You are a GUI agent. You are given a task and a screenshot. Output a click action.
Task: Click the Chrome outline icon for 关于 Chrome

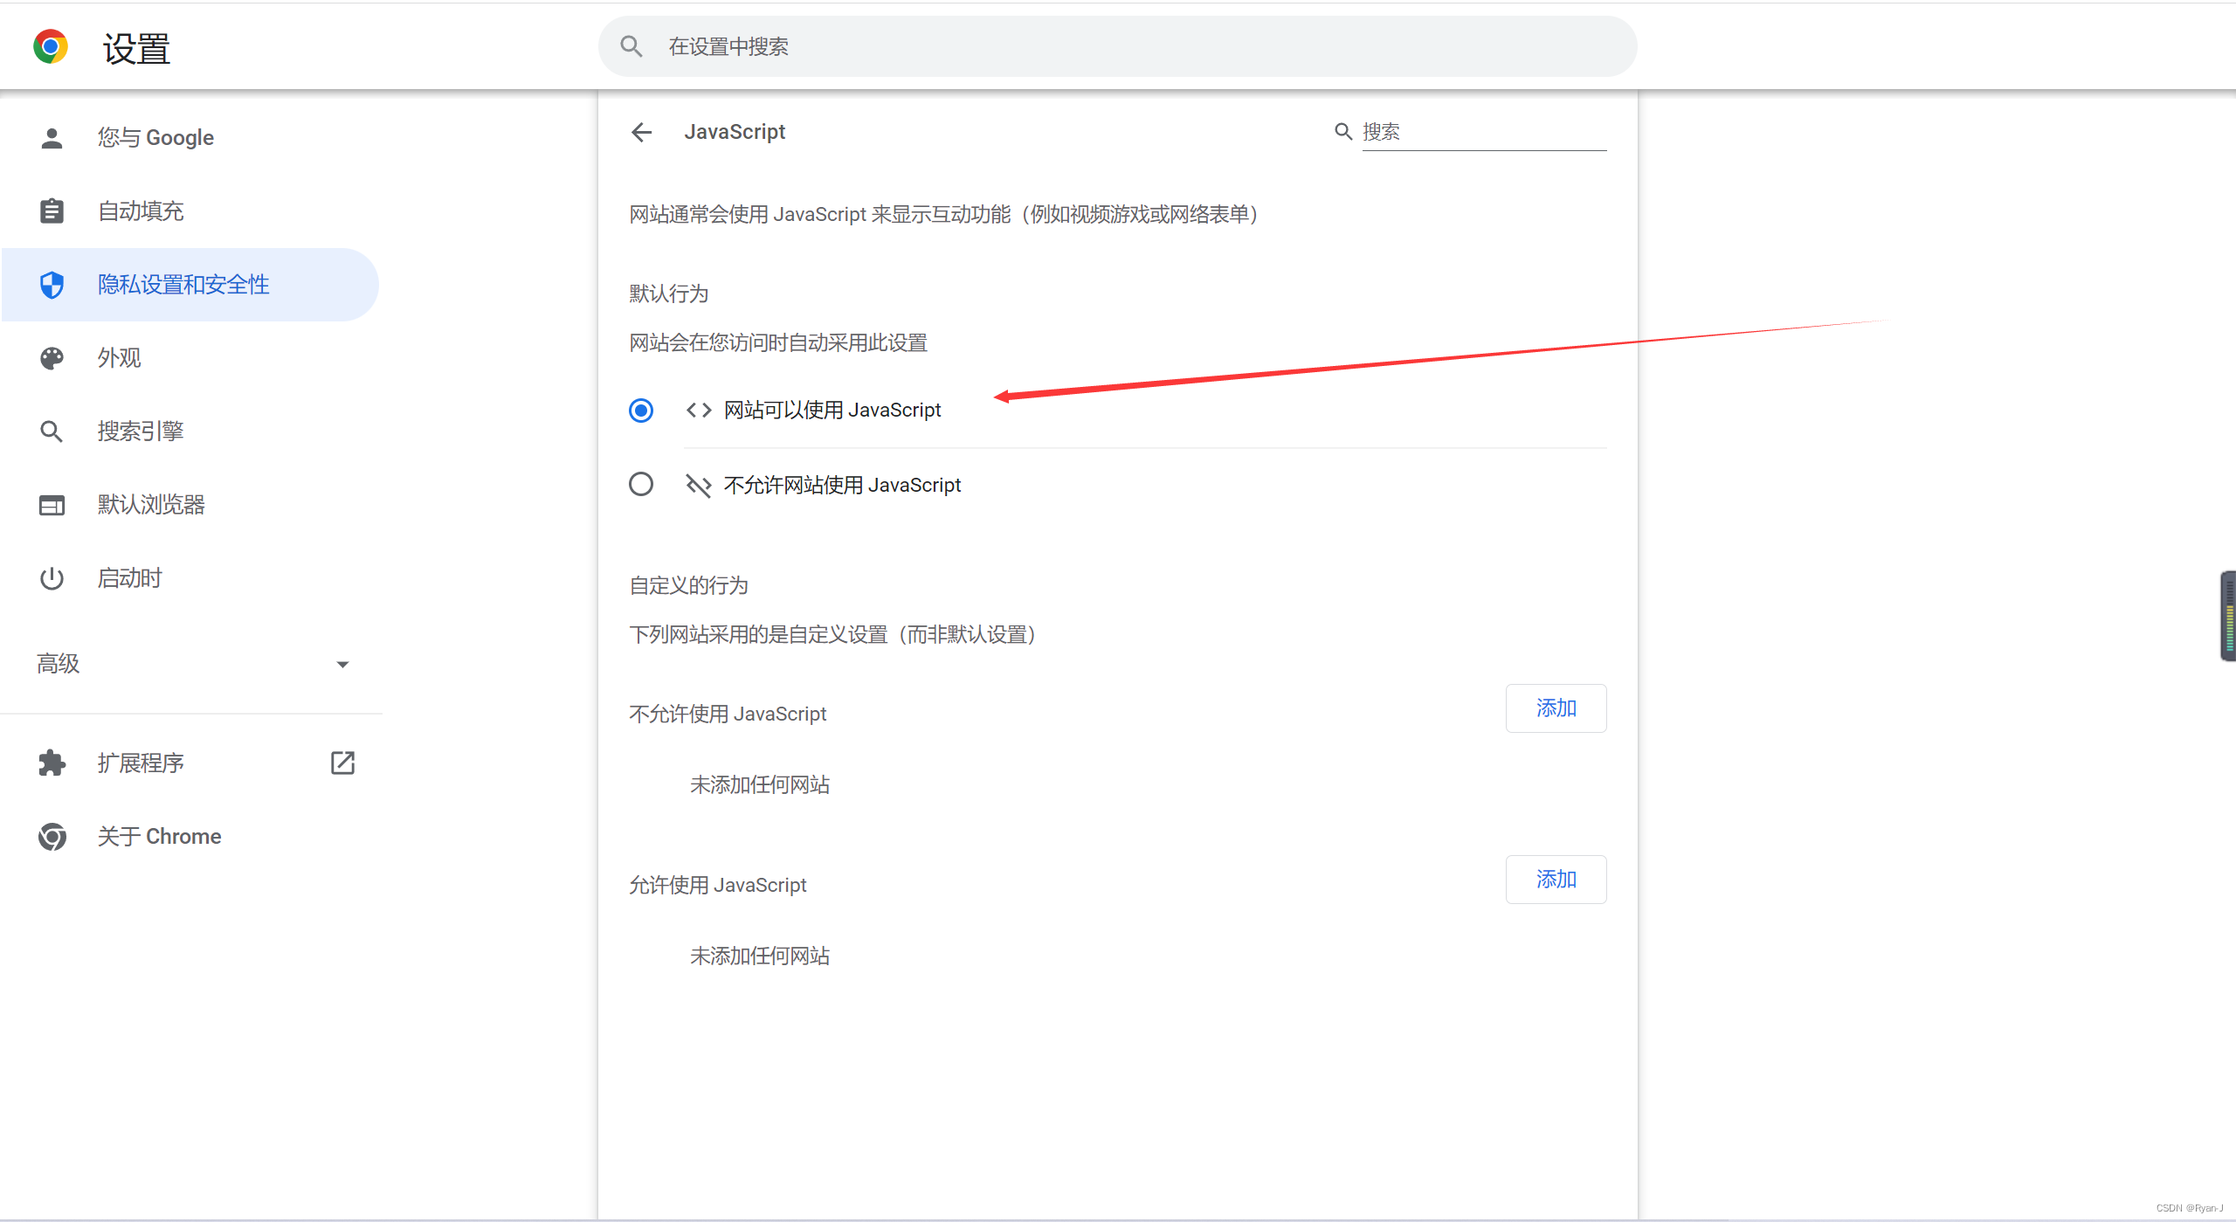(x=52, y=837)
